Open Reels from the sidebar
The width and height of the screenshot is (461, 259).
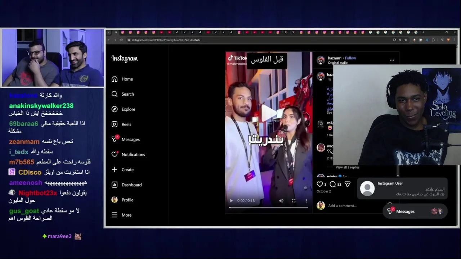tap(121, 124)
